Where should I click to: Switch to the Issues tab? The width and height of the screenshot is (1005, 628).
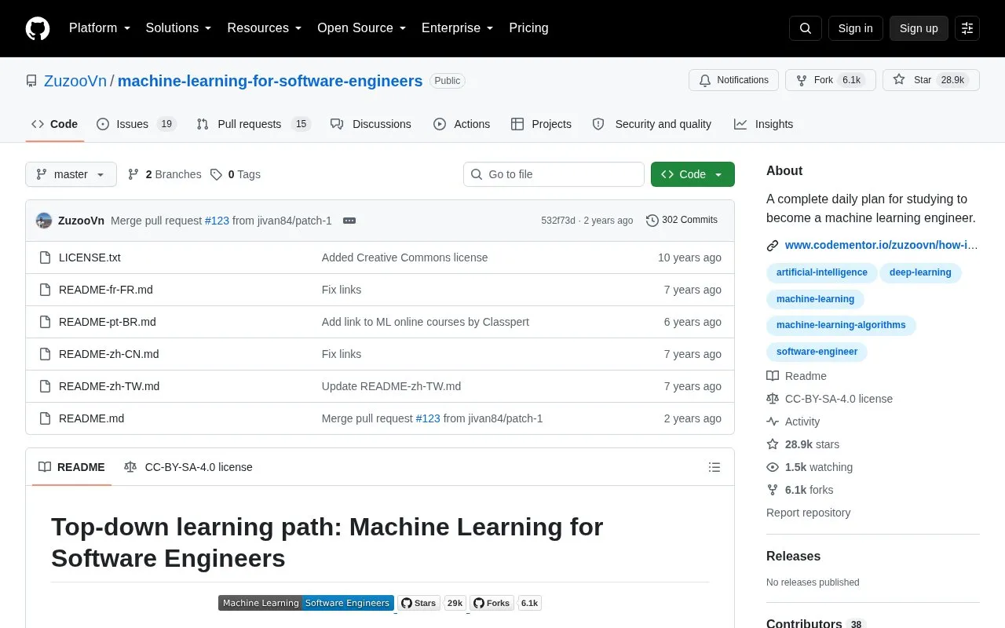(x=136, y=124)
